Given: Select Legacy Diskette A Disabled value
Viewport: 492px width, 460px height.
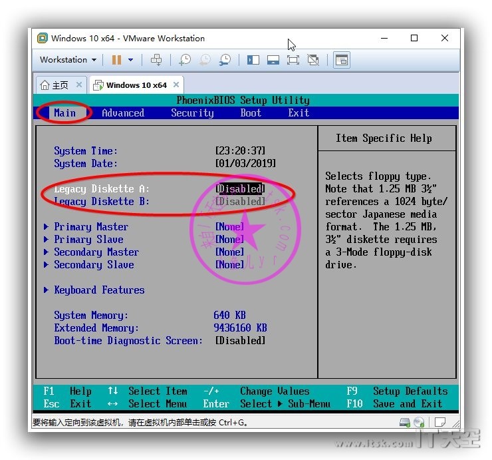Looking at the screenshot, I should [x=241, y=189].
